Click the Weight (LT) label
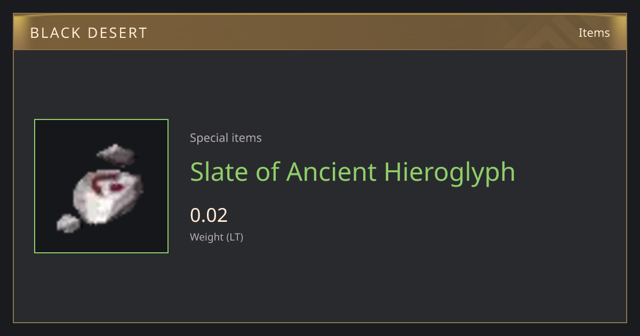 pyautogui.click(x=217, y=237)
